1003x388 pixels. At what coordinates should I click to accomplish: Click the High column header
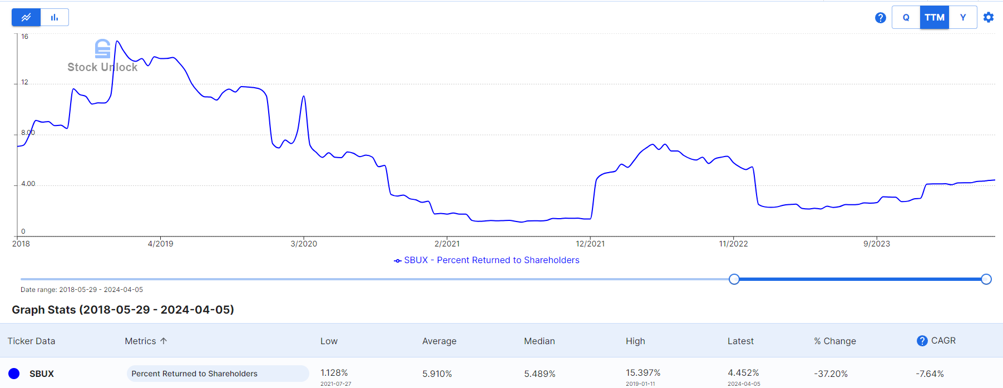635,341
